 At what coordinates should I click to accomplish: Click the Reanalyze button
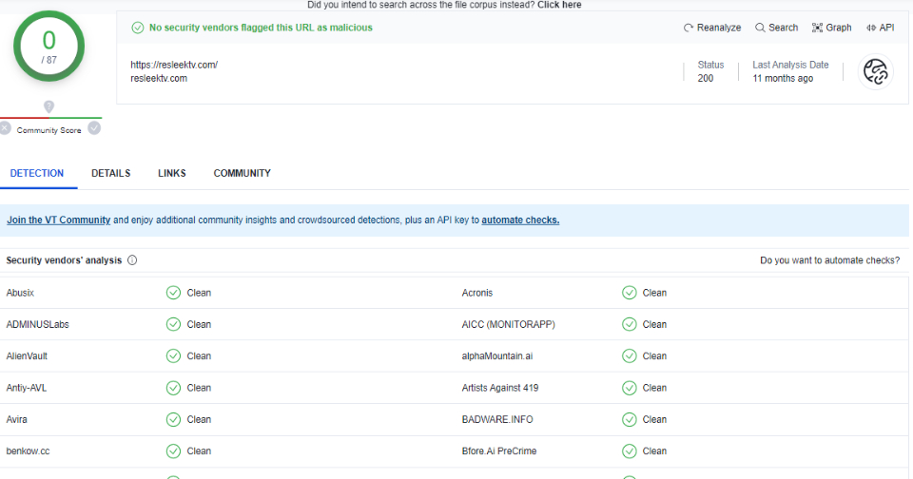(712, 28)
